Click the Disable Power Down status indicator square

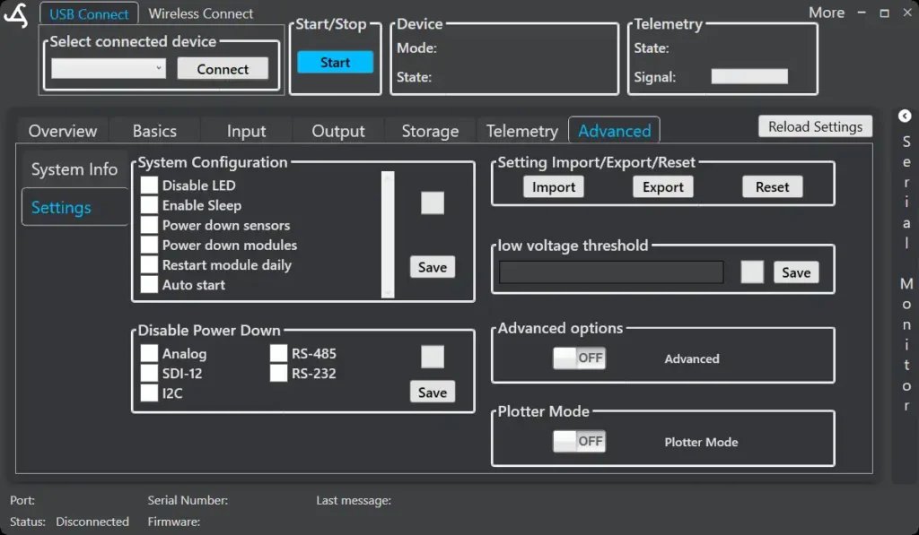[433, 357]
